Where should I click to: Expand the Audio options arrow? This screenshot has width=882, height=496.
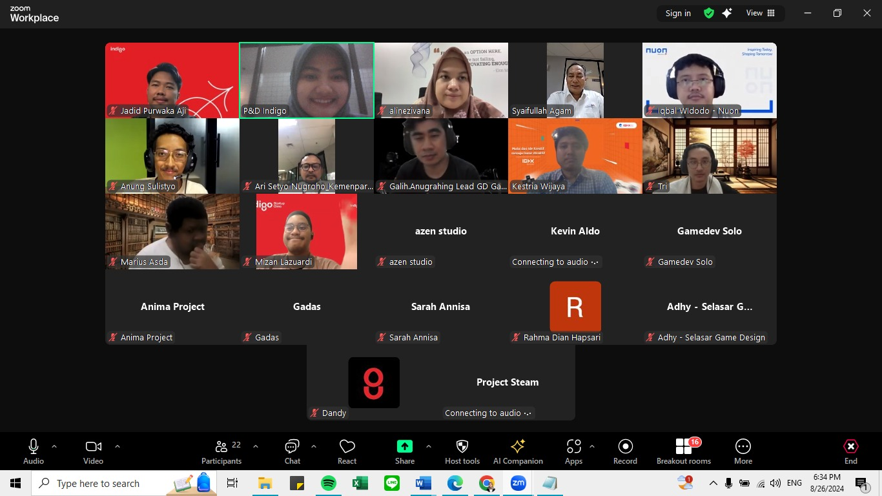point(54,446)
